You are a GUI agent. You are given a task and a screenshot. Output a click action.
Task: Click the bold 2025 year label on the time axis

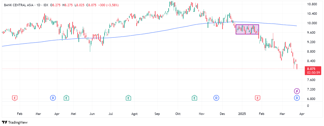241,114
